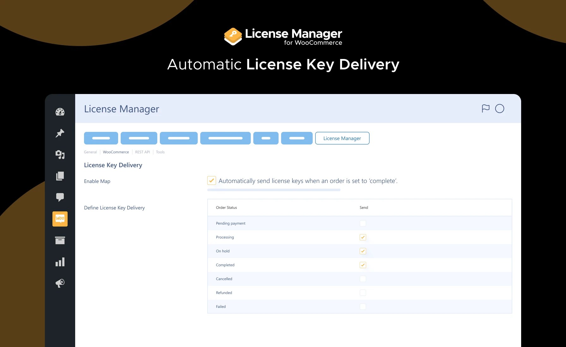Open the General settings tab
The width and height of the screenshot is (566, 347).
[x=90, y=152]
